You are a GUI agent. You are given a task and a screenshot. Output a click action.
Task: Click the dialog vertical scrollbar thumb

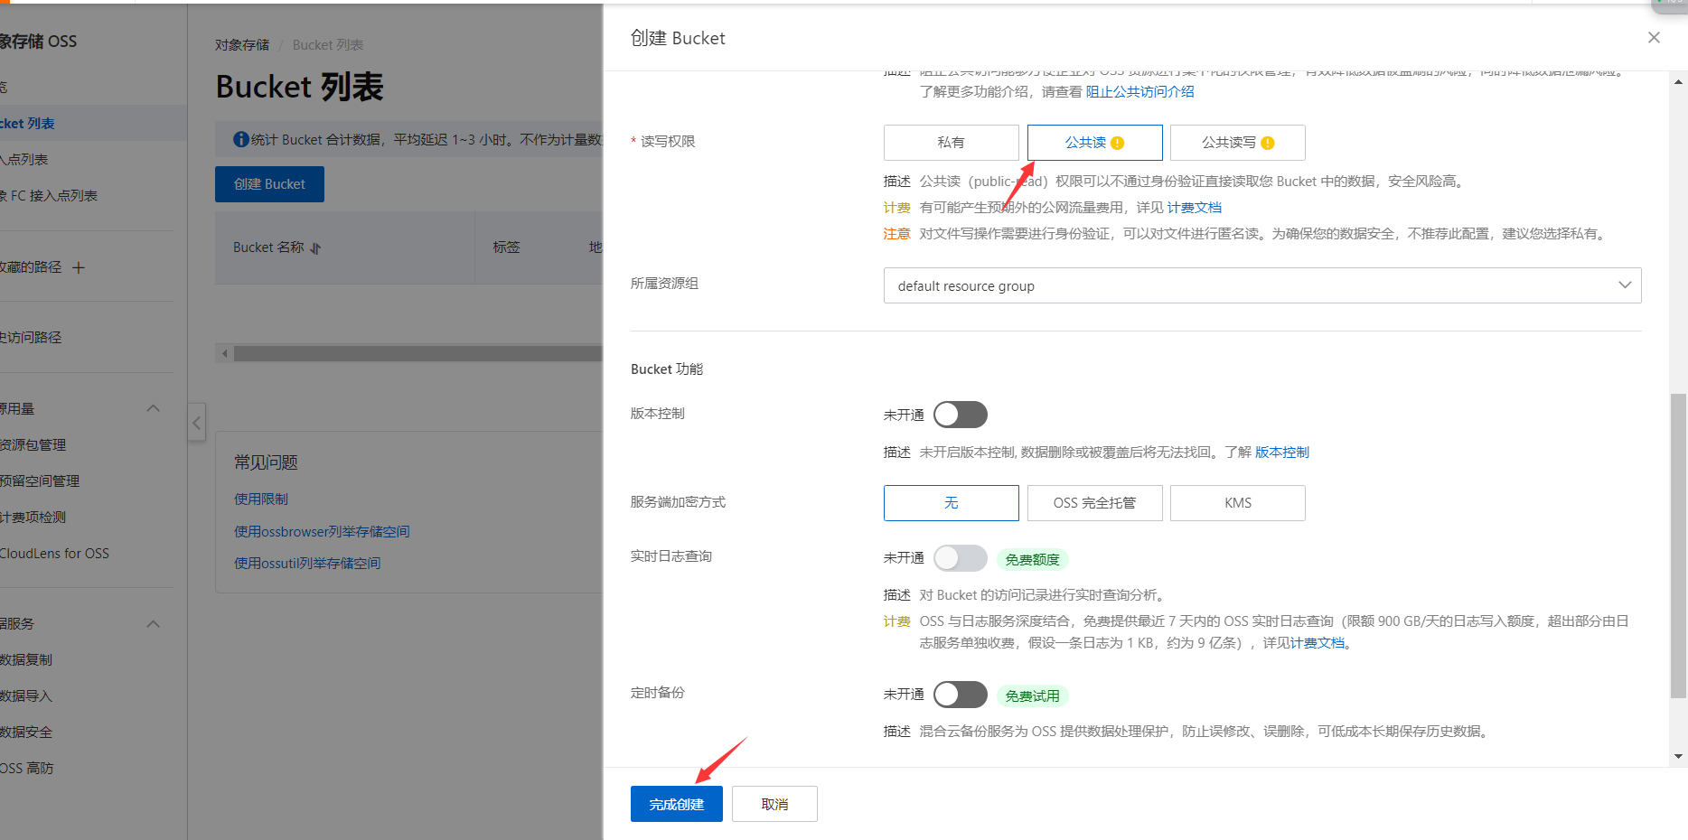click(1678, 546)
